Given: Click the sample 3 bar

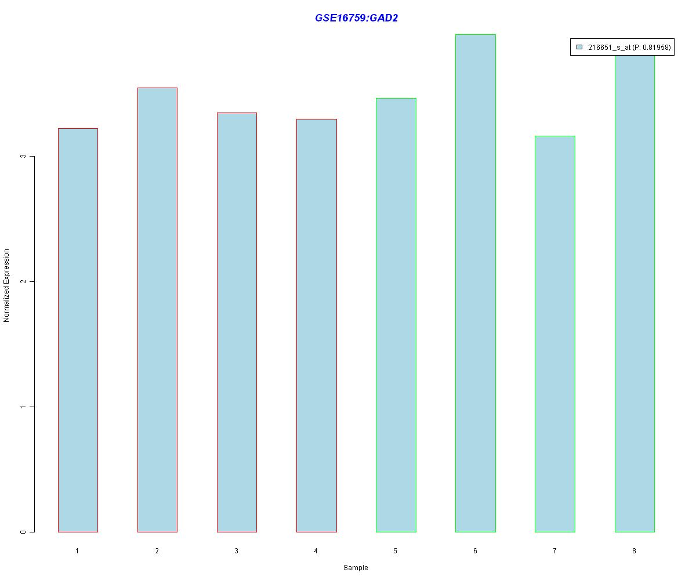Looking at the screenshot, I should coord(237,322).
